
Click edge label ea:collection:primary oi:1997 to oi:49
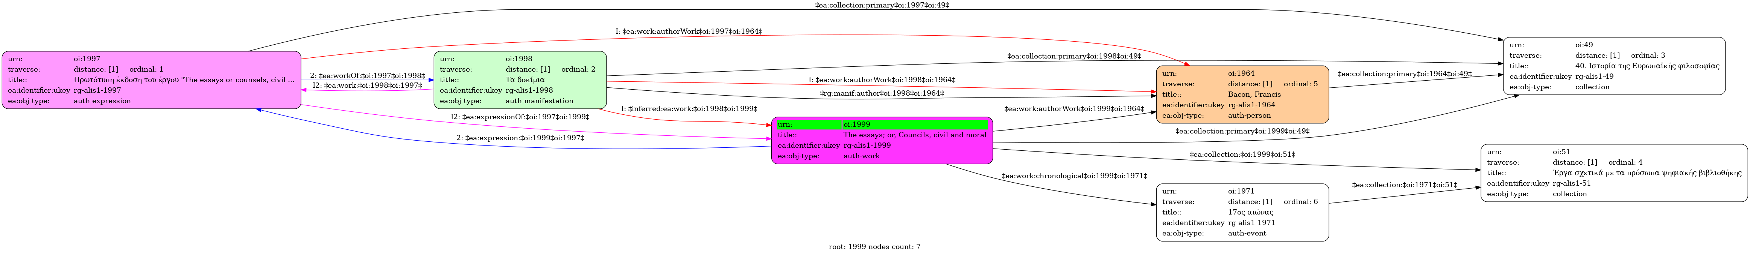point(882,5)
